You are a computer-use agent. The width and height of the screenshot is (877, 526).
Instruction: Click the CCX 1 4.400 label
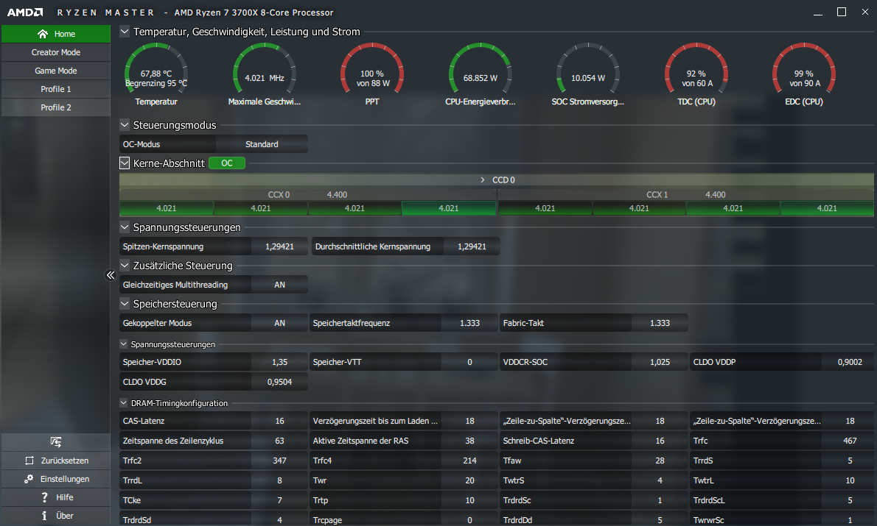(x=716, y=194)
